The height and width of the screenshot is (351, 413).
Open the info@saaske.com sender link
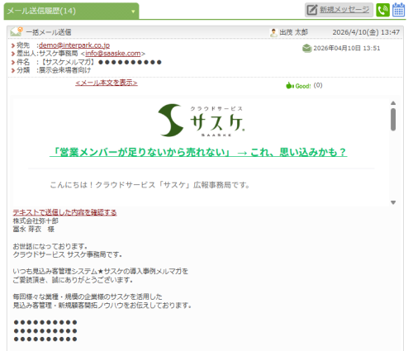click(x=113, y=54)
